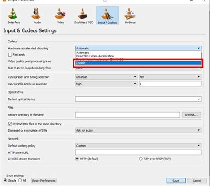The image size is (210, 186).
Task: Choose Disable in the decoding list
Action: pos(138,63)
